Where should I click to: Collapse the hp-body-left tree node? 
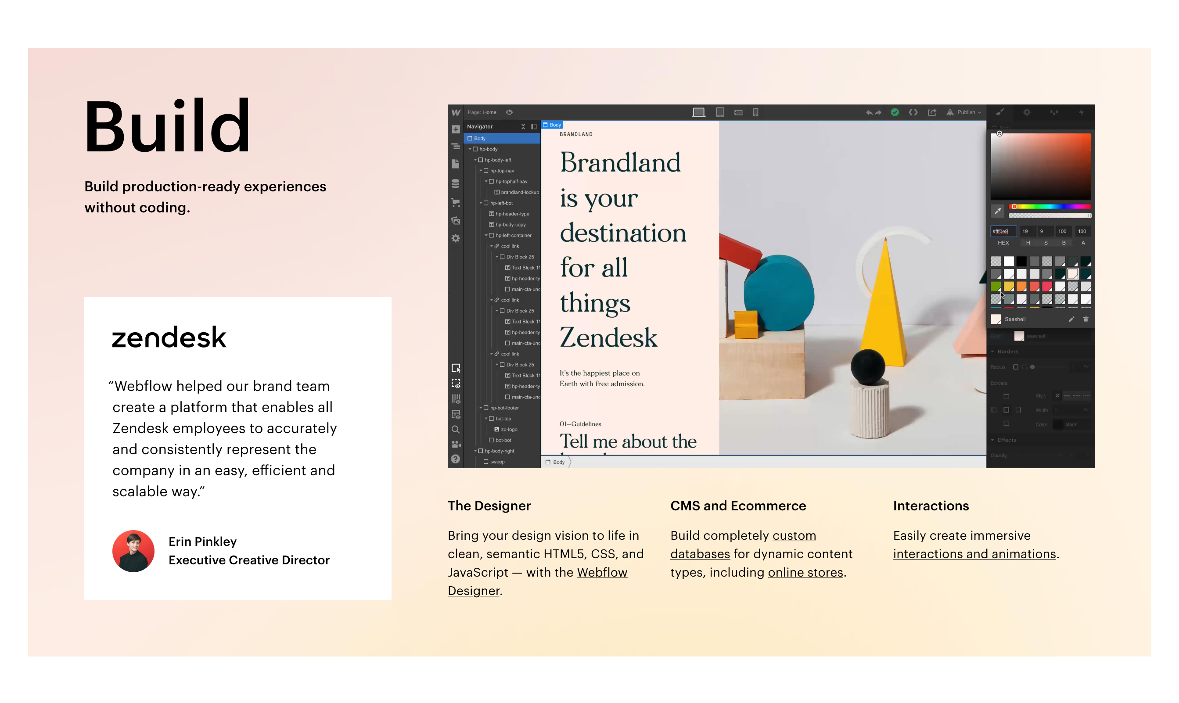(x=475, y=160)
